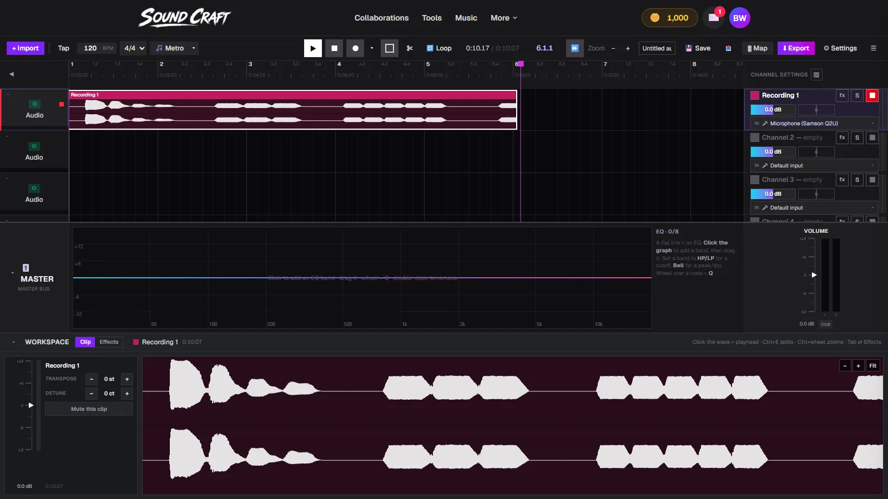Toggle power on first Audio track
Image resolution: width=888 pixels, height=499 pixels.
(34, 104)
